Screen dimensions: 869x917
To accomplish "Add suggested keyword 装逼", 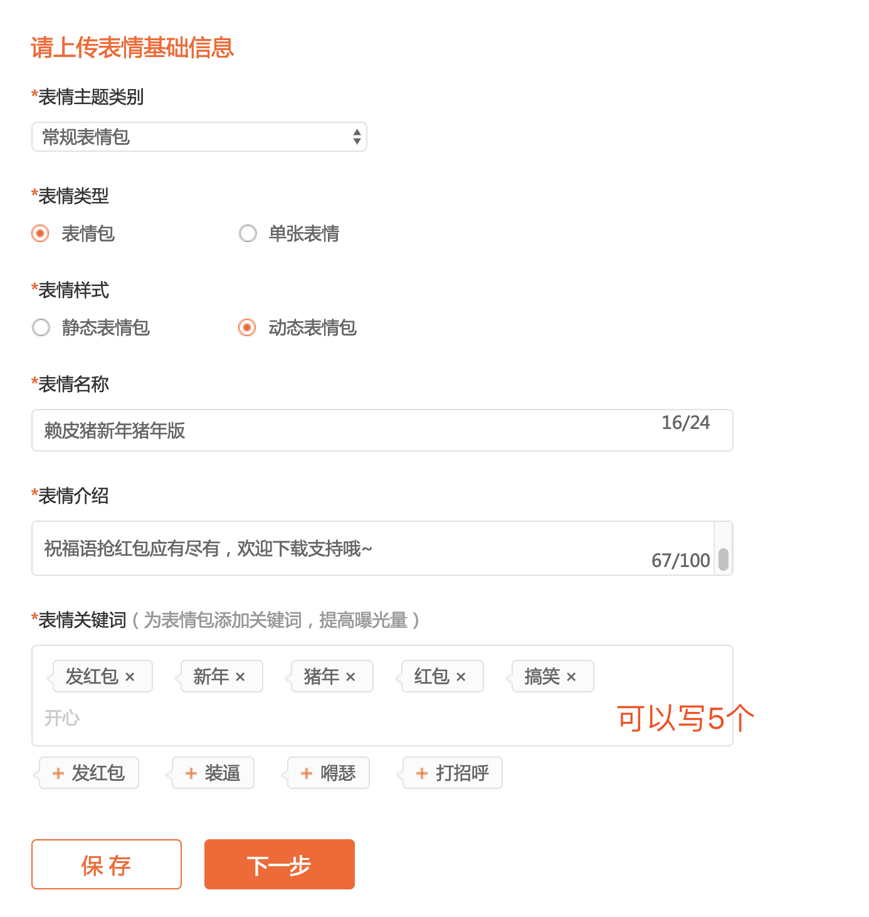I will pyautogui.click(x=213, y=773).
